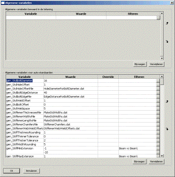
Task: Select HoleDiameterForBoltDiameter.dat value cell
Action: [x=71, y=88]
